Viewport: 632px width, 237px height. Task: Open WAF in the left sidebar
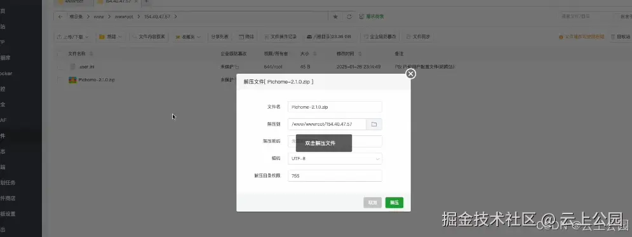[3, 120]
